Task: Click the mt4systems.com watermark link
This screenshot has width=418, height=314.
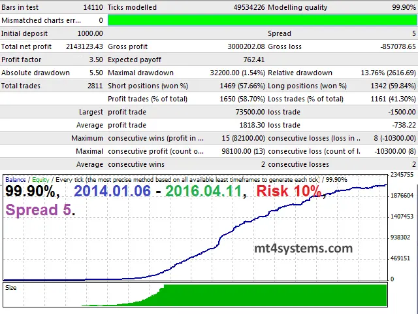Action: point(303,249)
